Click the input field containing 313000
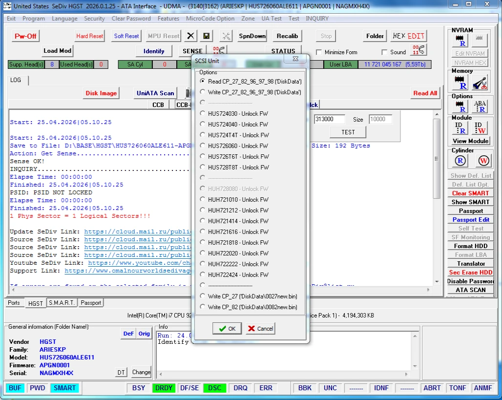 coord(330,119)
